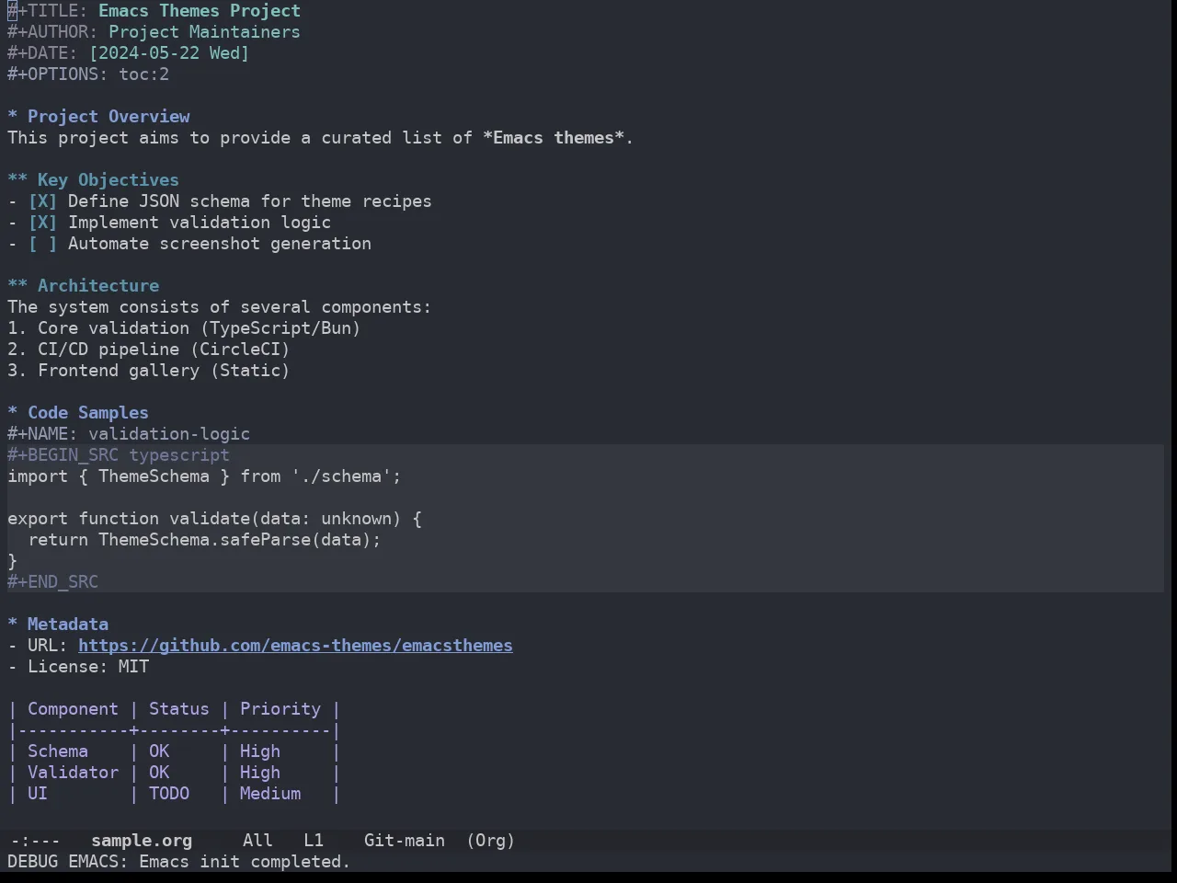Click the BEGIN_SRC typescript block header
The width and height of the screenshot is (1177, 883).
(x=119, y=455)
